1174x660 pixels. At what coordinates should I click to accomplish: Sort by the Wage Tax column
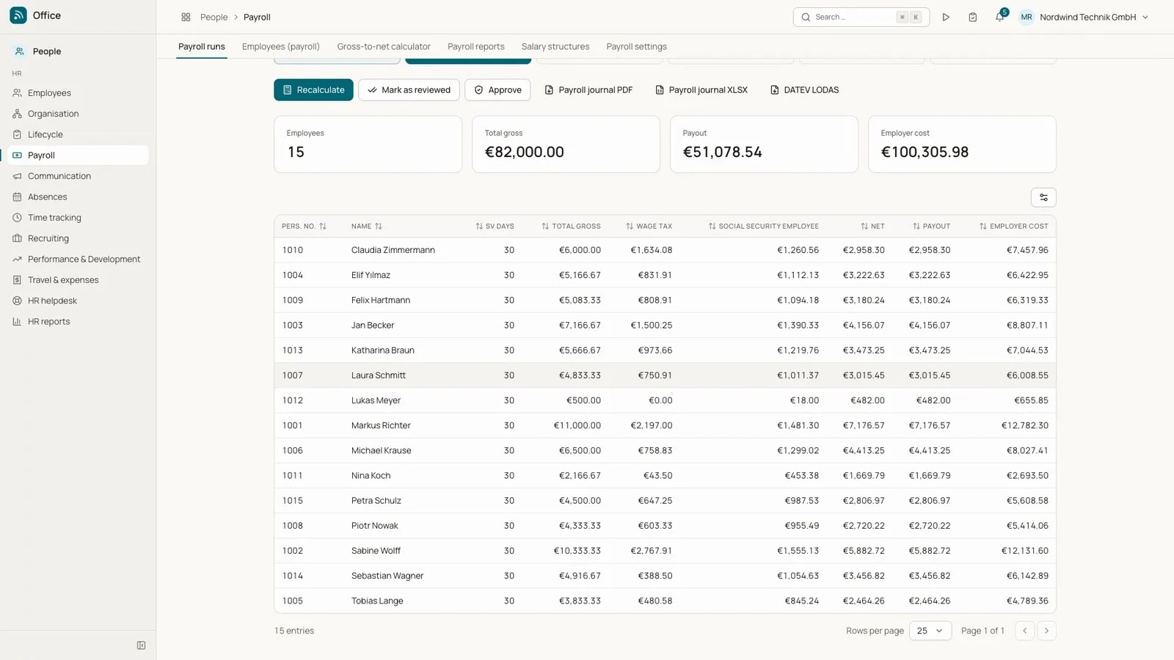649,226
